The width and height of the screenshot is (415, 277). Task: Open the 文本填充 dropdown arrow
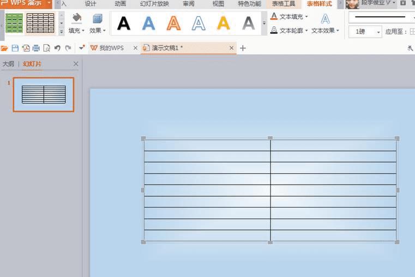pos(306,17)
